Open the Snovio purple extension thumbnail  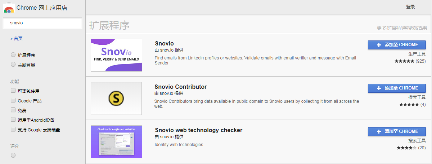pos(116,55)
